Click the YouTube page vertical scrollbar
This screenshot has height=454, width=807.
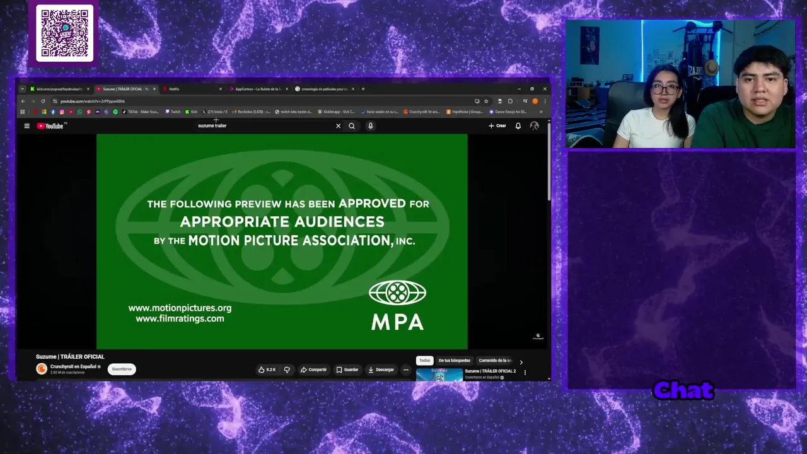coord(549,163)
